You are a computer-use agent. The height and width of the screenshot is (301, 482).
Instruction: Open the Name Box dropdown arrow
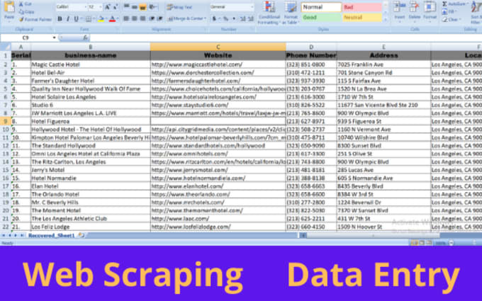pos(54,38)
